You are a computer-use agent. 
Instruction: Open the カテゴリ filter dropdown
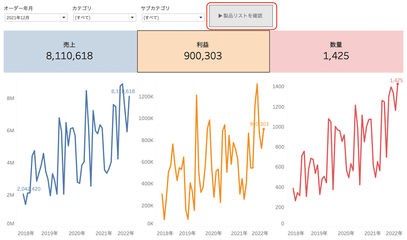(105, 18)
